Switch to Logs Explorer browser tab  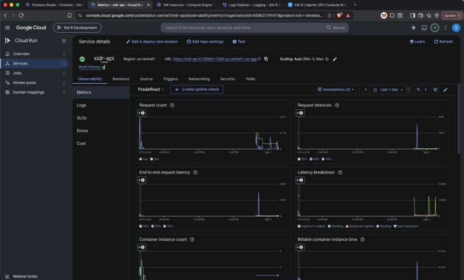click(x=252, y=5)
